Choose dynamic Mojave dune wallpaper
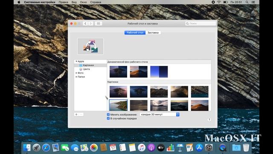The height and width of the screenshot is (154, 273). click(x=139, y=71)
